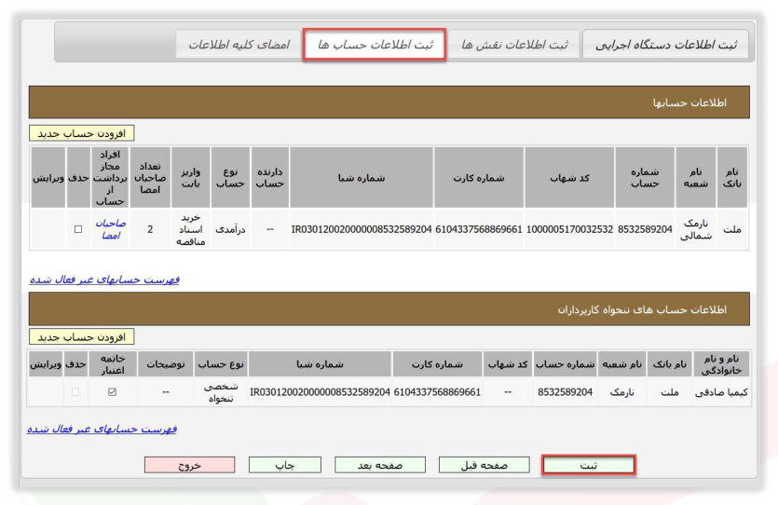This screenshot has height=505, width=778.
Task: Click the ثبت button
Action: tap(589, 465)
